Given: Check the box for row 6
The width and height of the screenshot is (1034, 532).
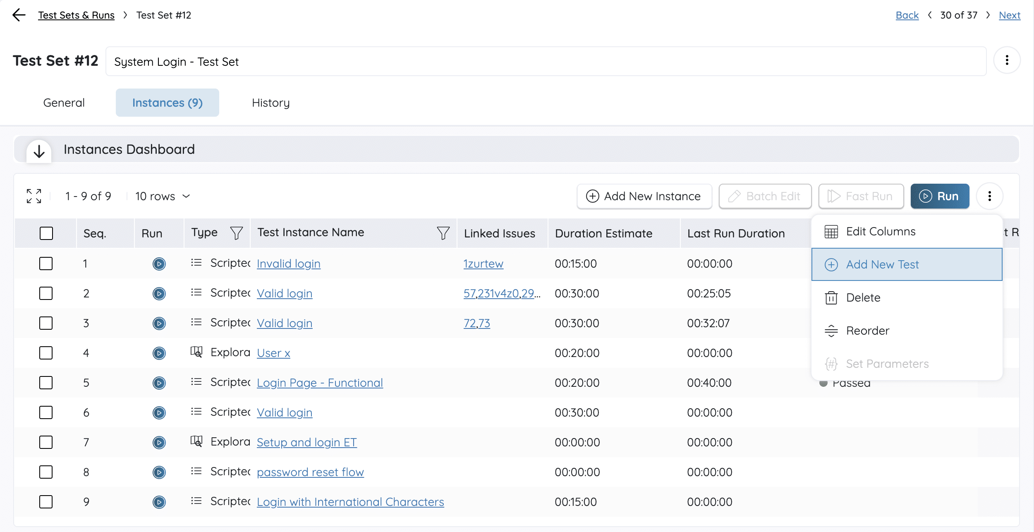Looking at the screenshot, I should (46, 412).
